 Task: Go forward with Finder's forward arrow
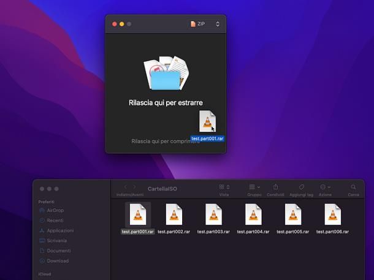pos(134,187)
